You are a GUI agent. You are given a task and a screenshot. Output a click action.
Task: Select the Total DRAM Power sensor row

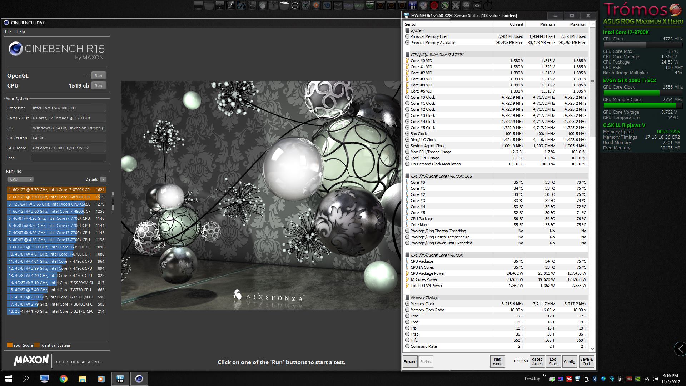point(496,286)
